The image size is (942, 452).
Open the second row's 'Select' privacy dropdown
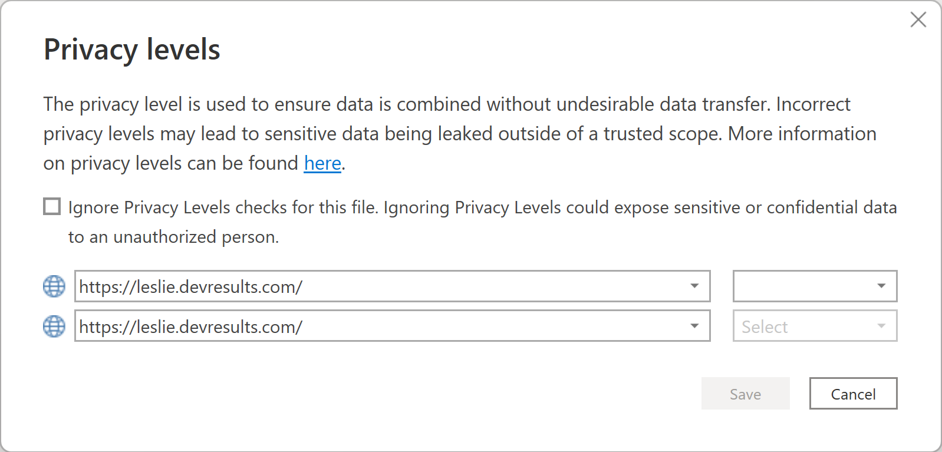click(x=815, y=326)
